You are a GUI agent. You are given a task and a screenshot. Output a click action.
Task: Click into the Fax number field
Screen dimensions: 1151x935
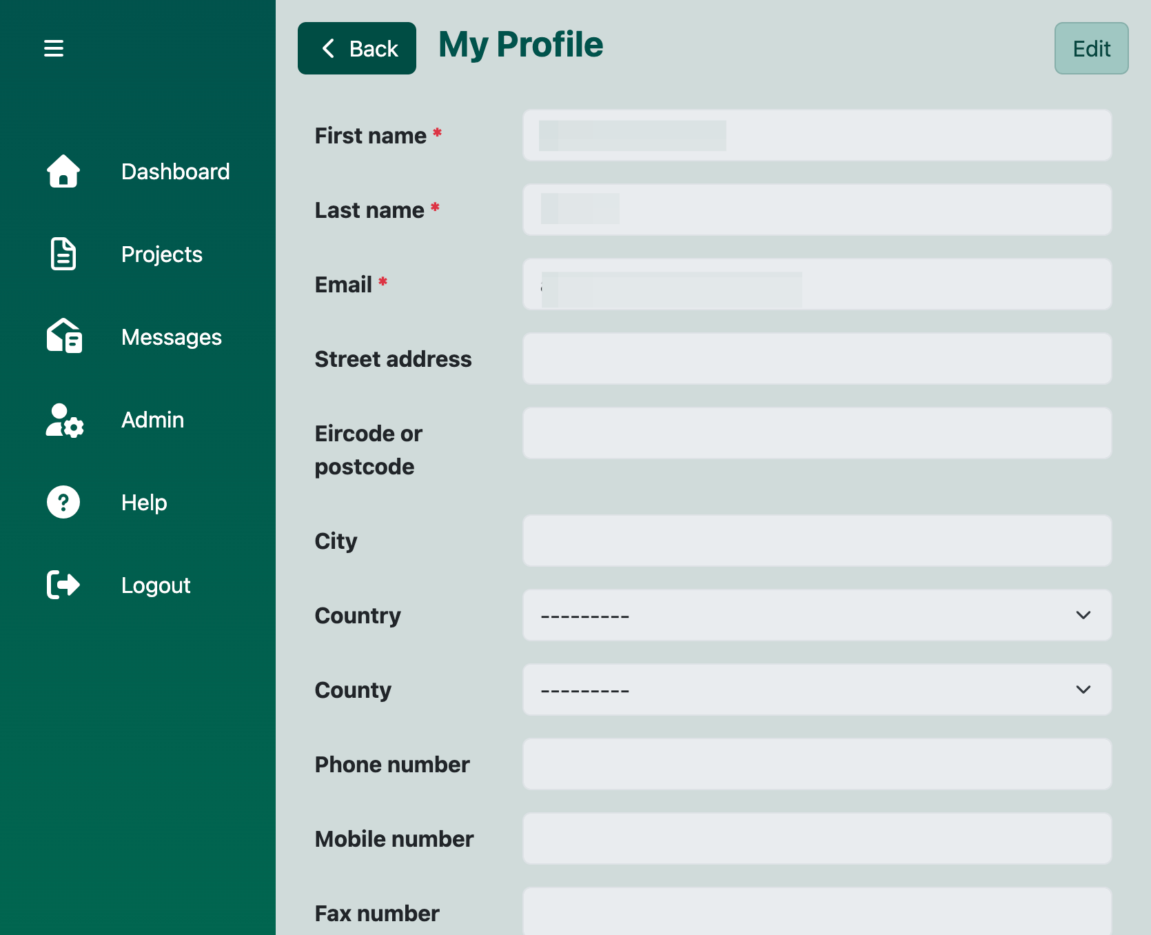pyautogui.click(x=817, y=912)
